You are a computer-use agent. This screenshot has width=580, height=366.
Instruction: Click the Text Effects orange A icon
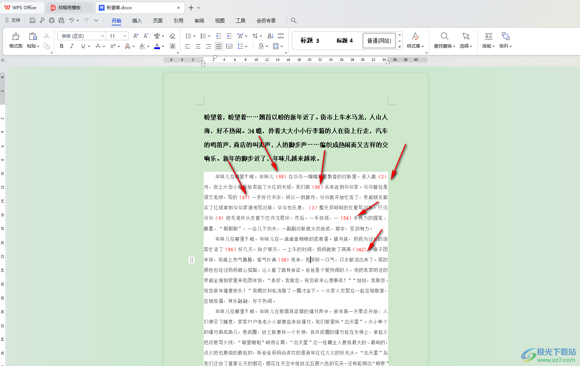[128, 46]
